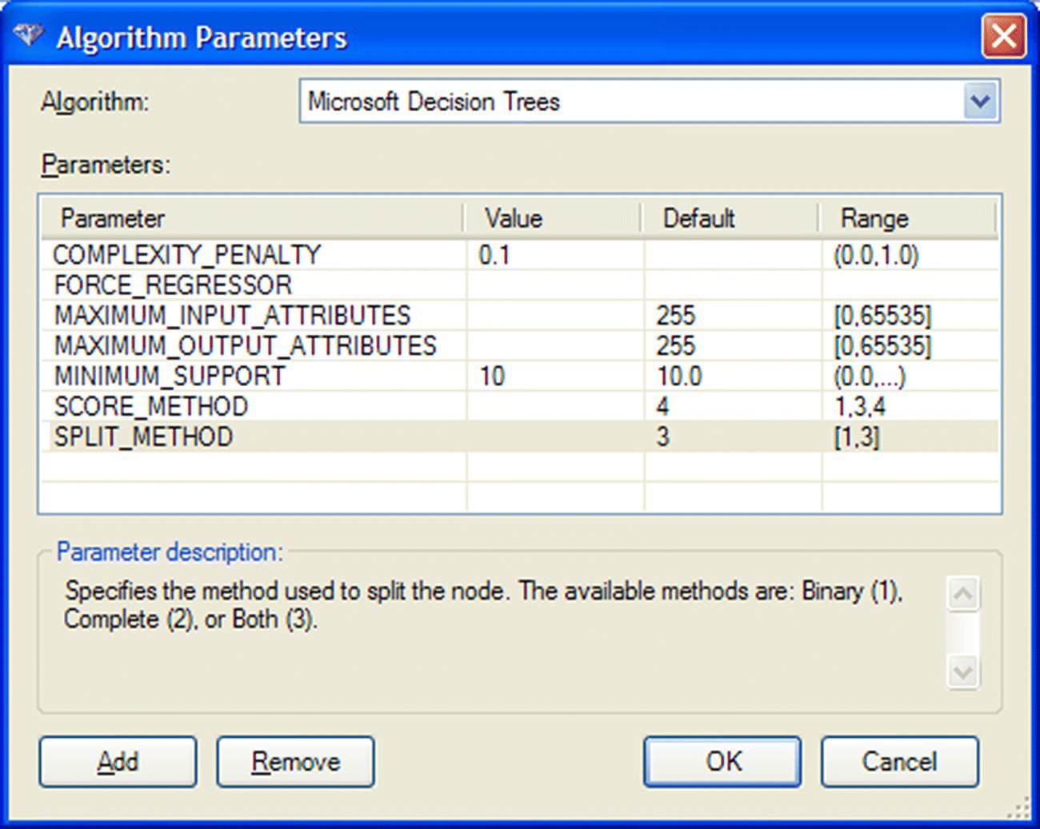Viewport: 1040px width, 829px height.
Task: Click the Microsoft Decision Trees combo box
Action: tap(650, 102)
